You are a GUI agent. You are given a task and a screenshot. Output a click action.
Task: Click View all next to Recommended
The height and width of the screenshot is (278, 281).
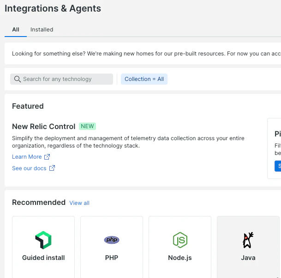pyautogui.click(x=79, y=203)
